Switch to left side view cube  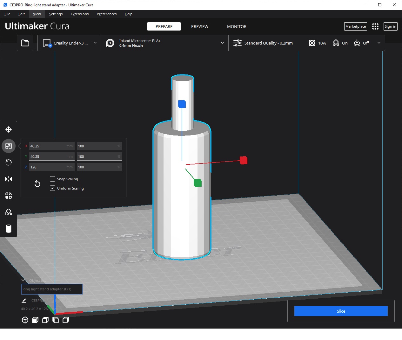[56, 320]
